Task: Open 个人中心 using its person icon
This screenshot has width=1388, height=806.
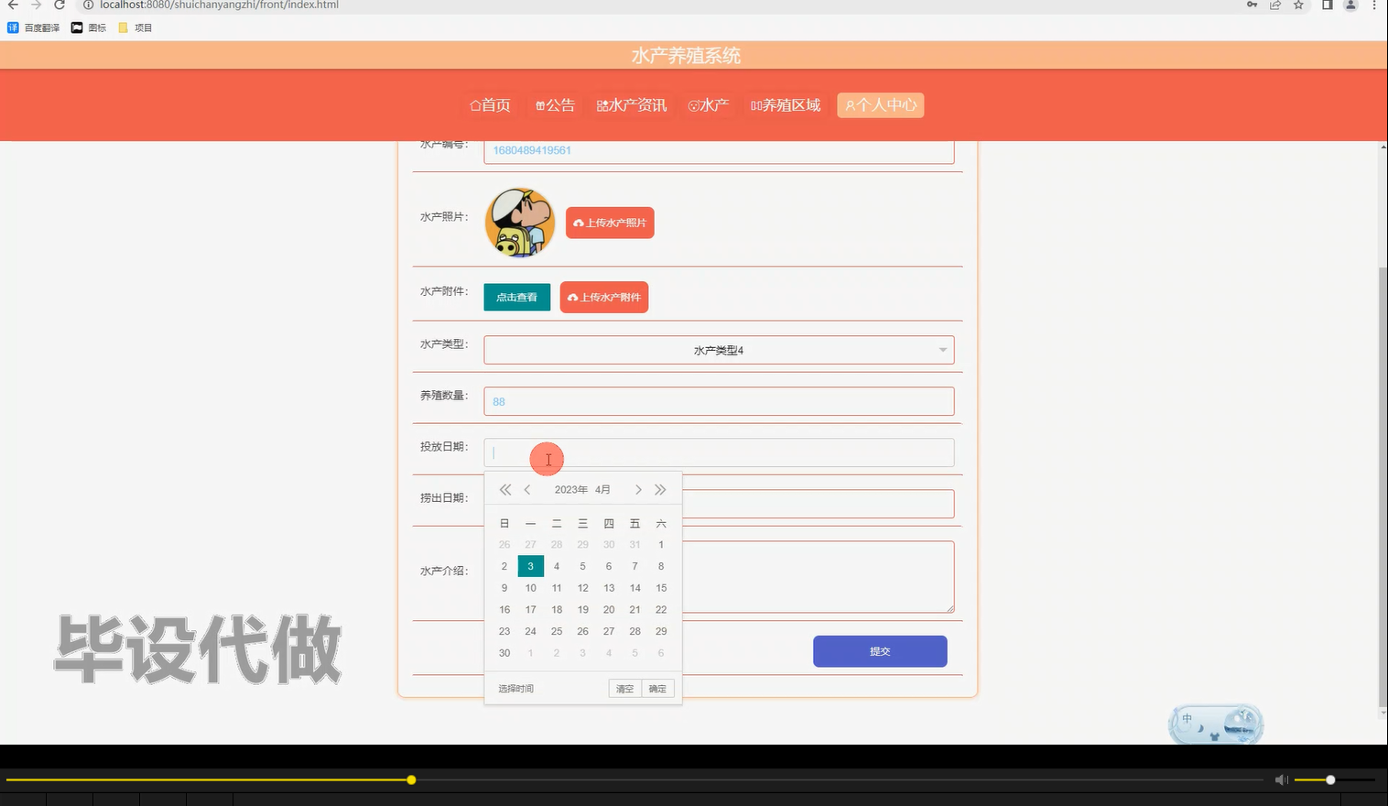Action: click(x=850, y=105)
